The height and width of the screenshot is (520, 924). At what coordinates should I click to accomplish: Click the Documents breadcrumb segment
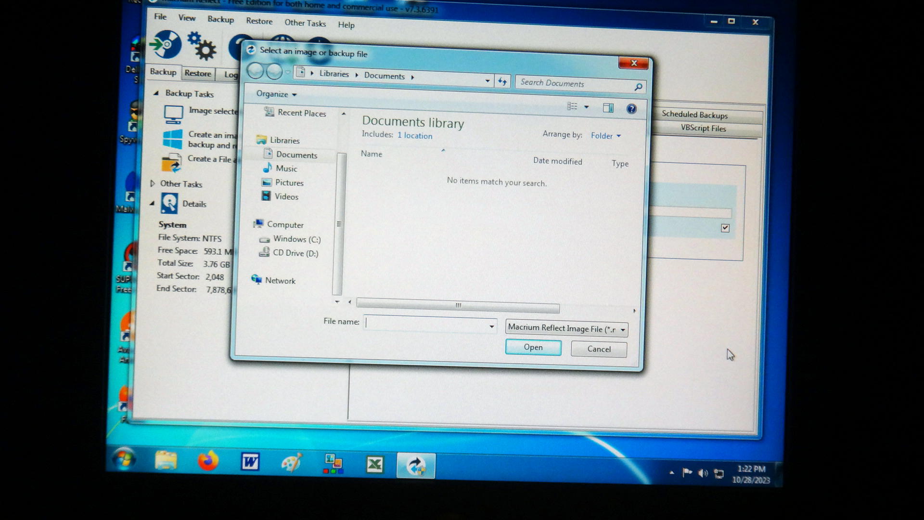coord(384,76)
